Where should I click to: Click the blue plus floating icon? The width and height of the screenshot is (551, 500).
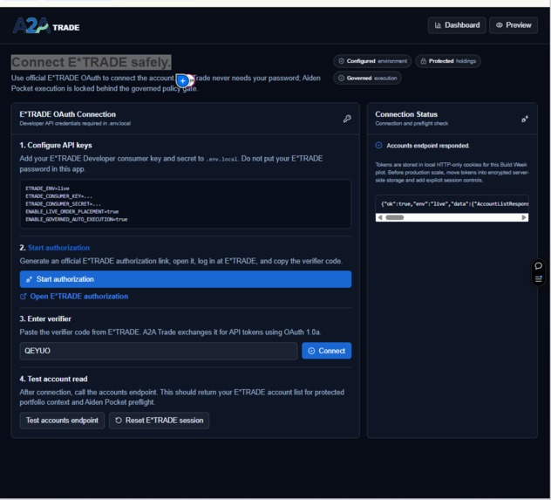coord(183,80)
